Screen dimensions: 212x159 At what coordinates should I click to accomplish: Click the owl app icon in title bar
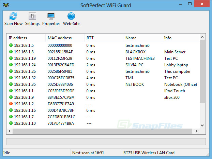point(6,5)
